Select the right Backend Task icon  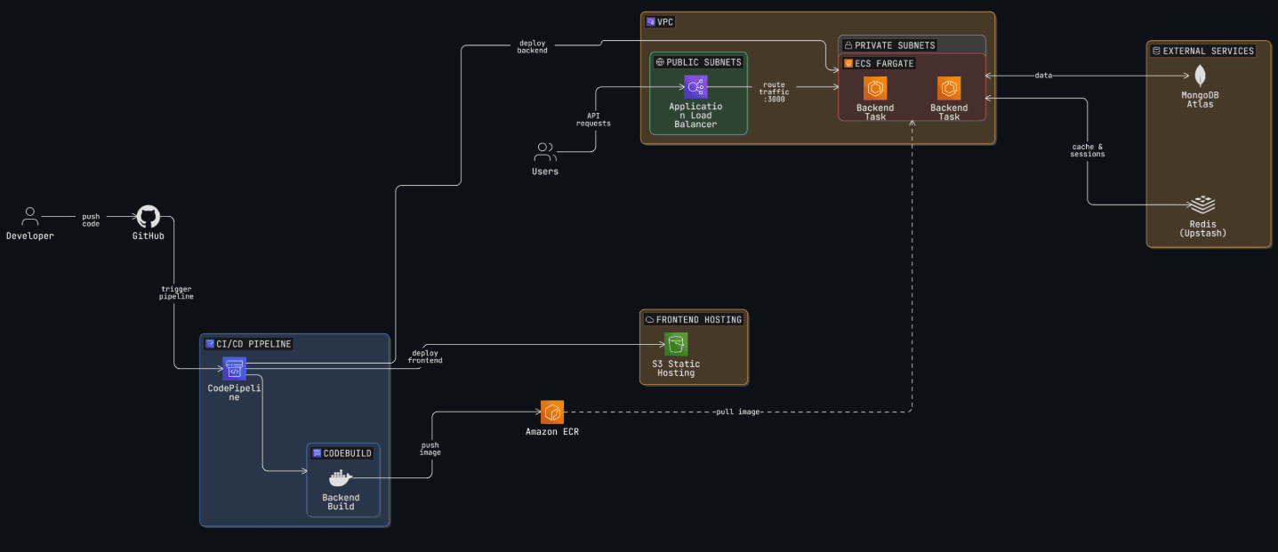948,90
